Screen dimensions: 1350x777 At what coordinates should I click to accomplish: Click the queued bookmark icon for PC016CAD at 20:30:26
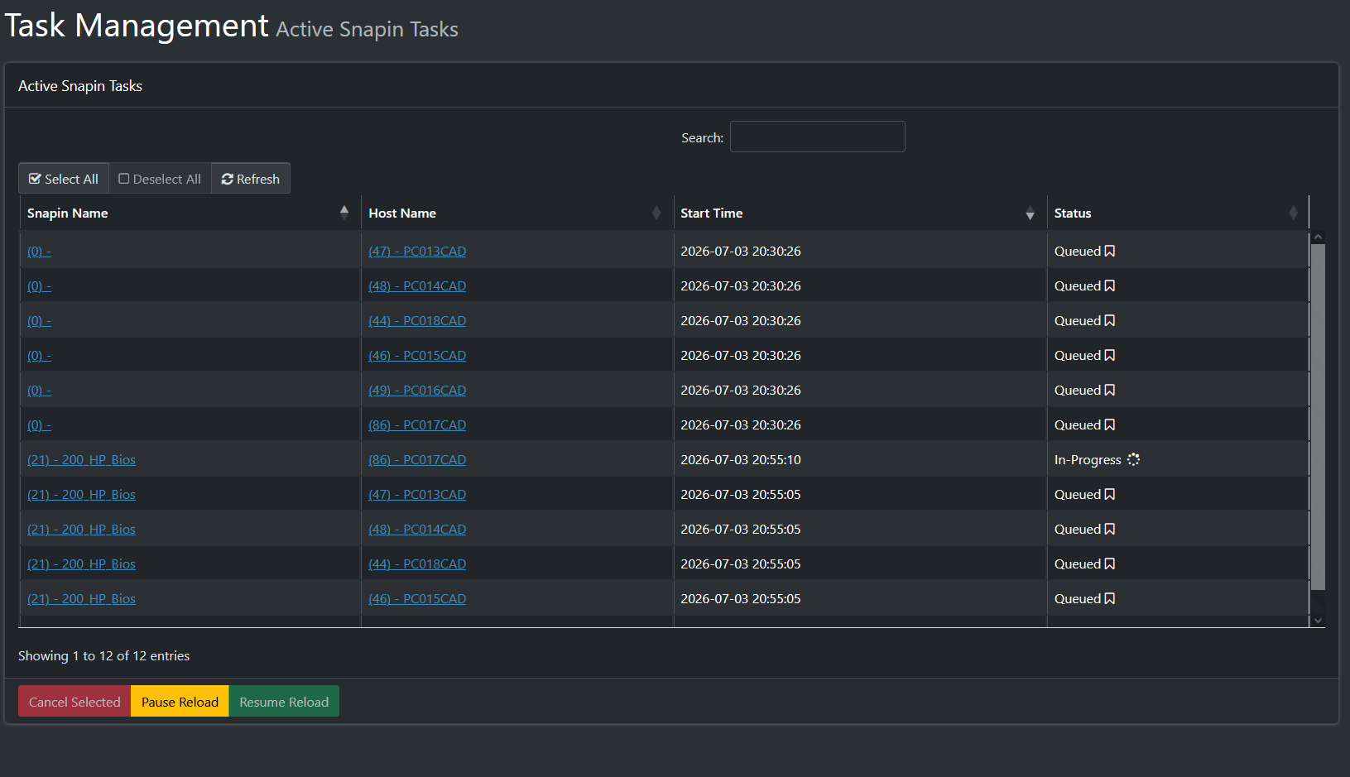(1110, 390)
